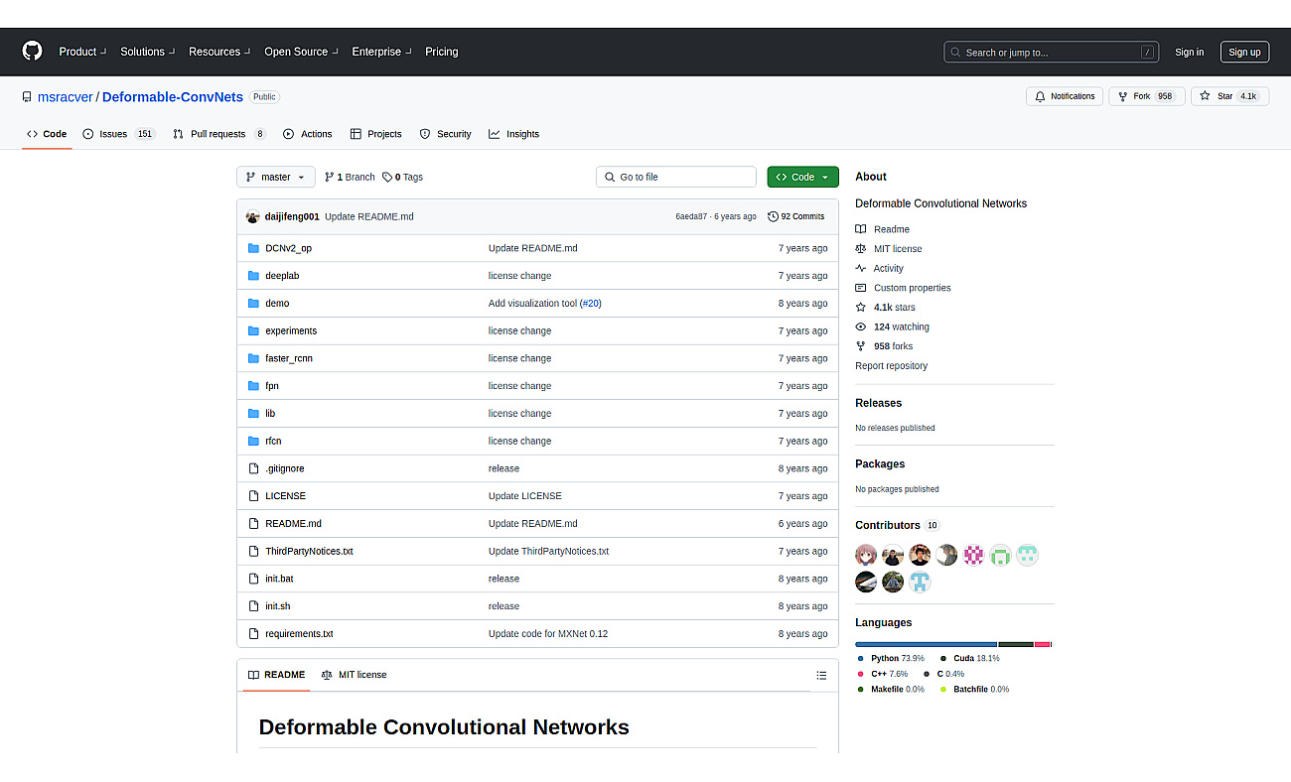Click the branch icon beside 1 Branch
The width and height of the screenshot is (1291, 782).
330,177
